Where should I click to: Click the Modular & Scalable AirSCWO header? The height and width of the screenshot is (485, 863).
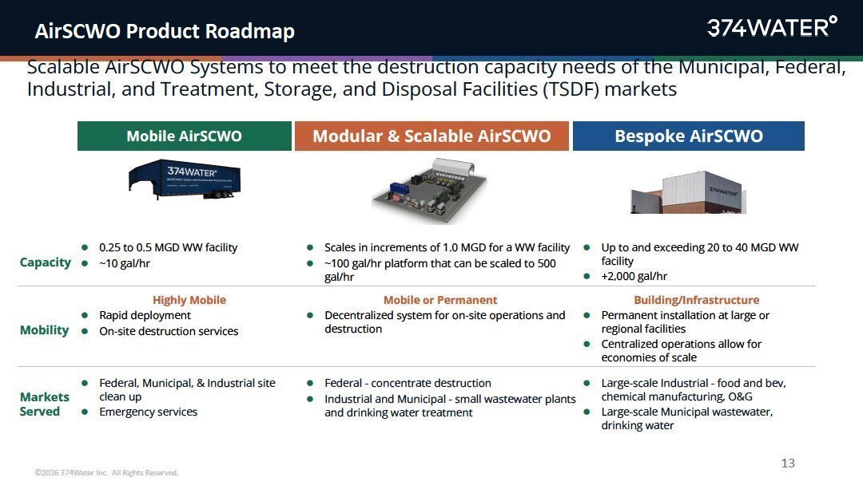coord(431,136)
